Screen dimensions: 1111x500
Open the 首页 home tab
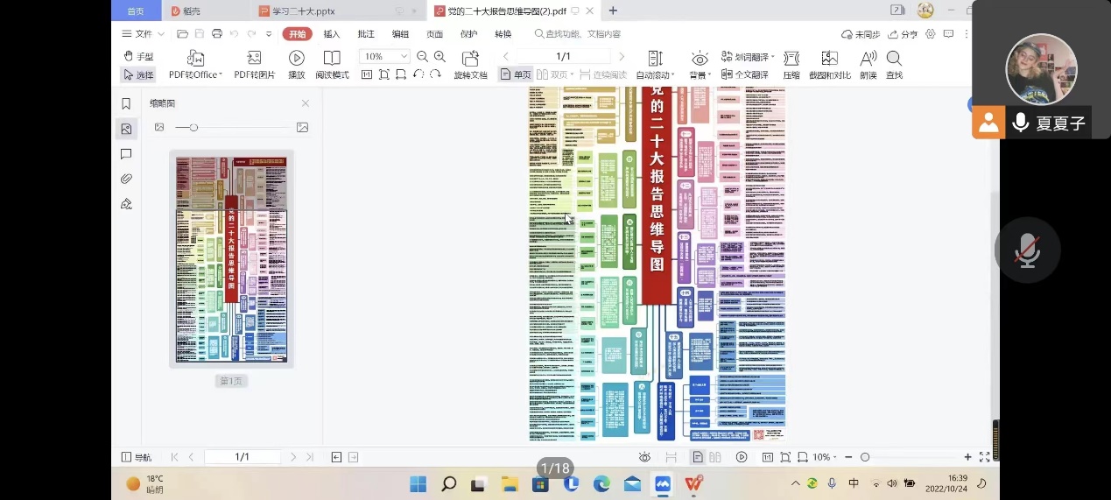(136, 11)
